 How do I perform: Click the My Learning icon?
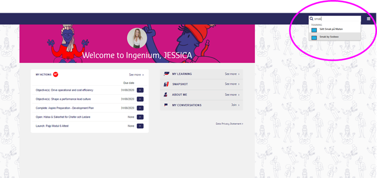click(x=166, y=74)
